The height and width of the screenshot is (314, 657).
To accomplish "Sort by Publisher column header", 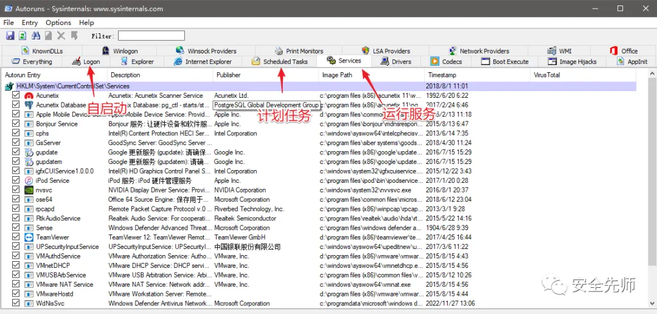I will pos(266,75).
